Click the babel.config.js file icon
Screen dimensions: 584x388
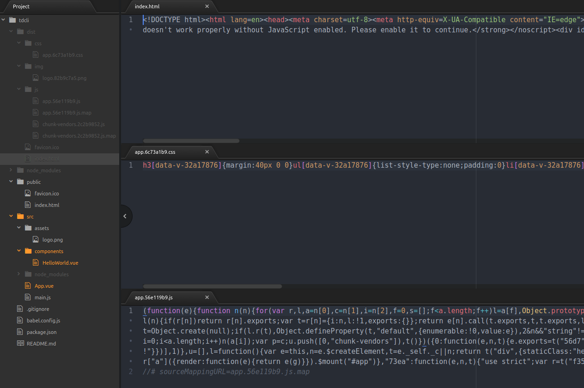[x=20, y=321]
